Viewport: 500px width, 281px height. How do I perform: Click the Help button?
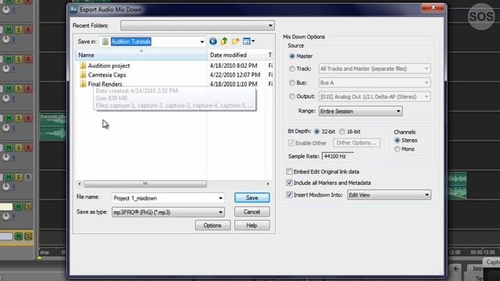click(252, 226)
